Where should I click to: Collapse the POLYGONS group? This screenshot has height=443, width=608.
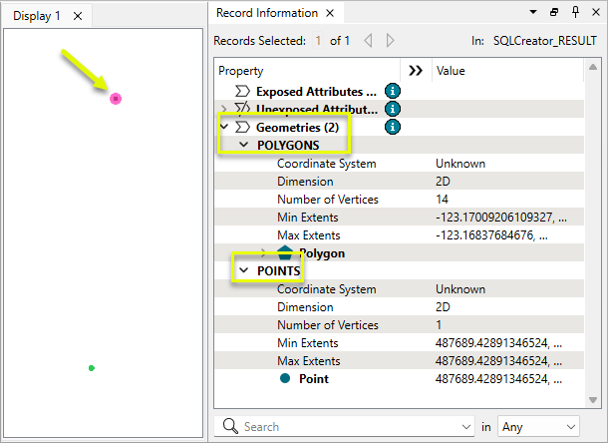pos(243,145)
